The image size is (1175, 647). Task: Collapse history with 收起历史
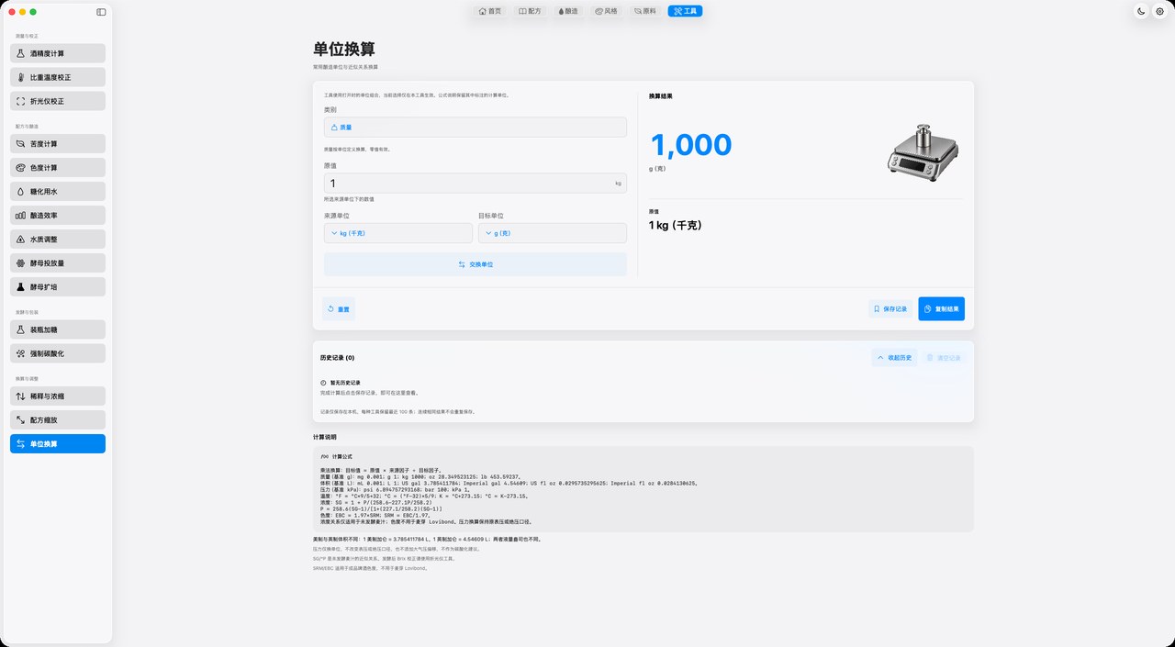(x=894, y=357)
